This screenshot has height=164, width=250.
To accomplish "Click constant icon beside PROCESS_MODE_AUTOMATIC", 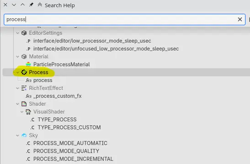I will tap(28, 143).
